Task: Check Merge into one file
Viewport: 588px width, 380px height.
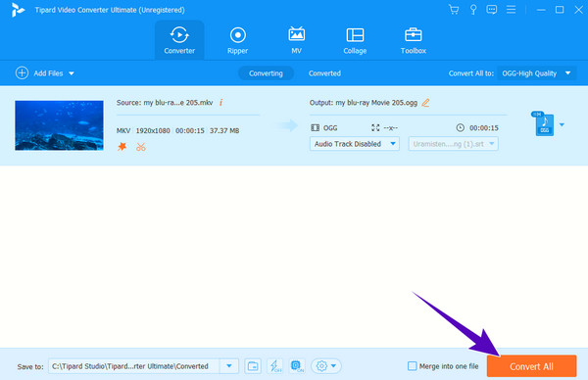Action: (413, 365)
